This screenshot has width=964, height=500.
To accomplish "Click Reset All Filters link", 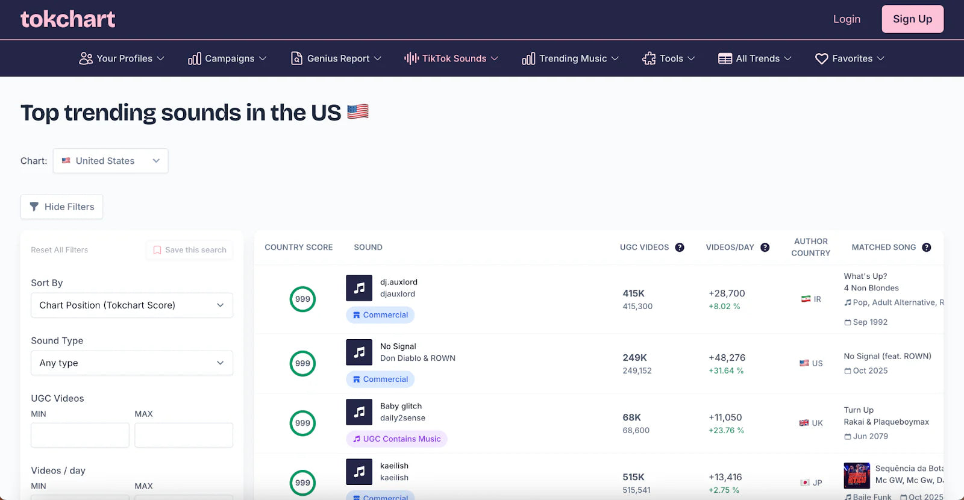I will 60,250.
